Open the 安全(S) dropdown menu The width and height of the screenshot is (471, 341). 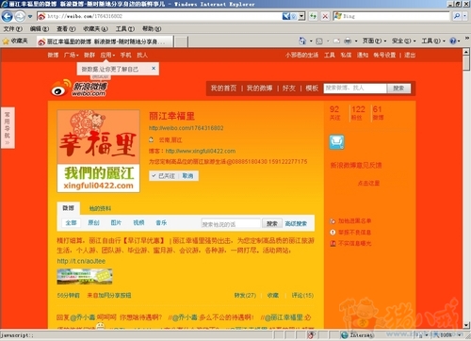[x=403, y=41]
